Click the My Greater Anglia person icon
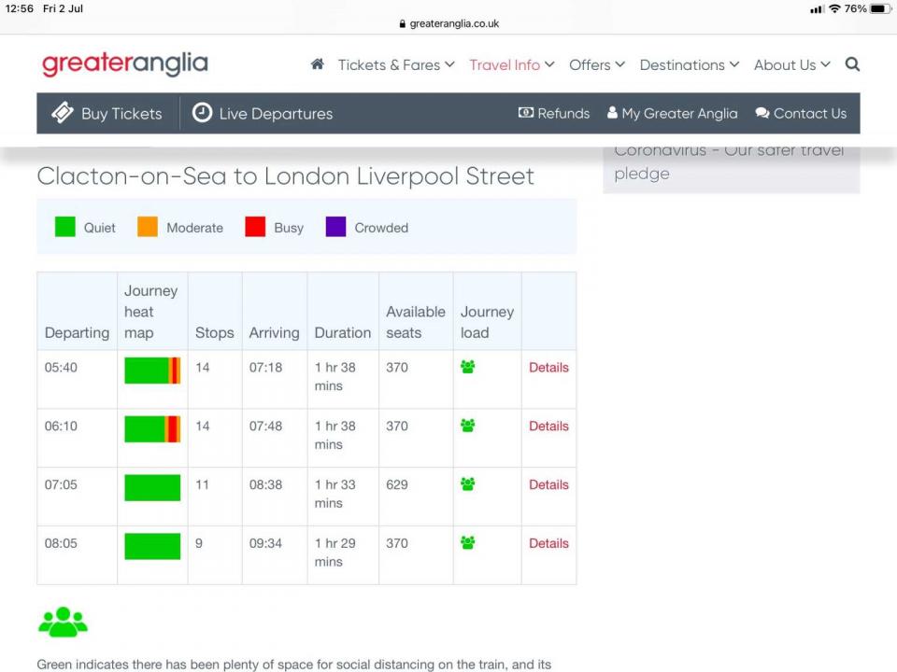 click(x=612, y=112)
